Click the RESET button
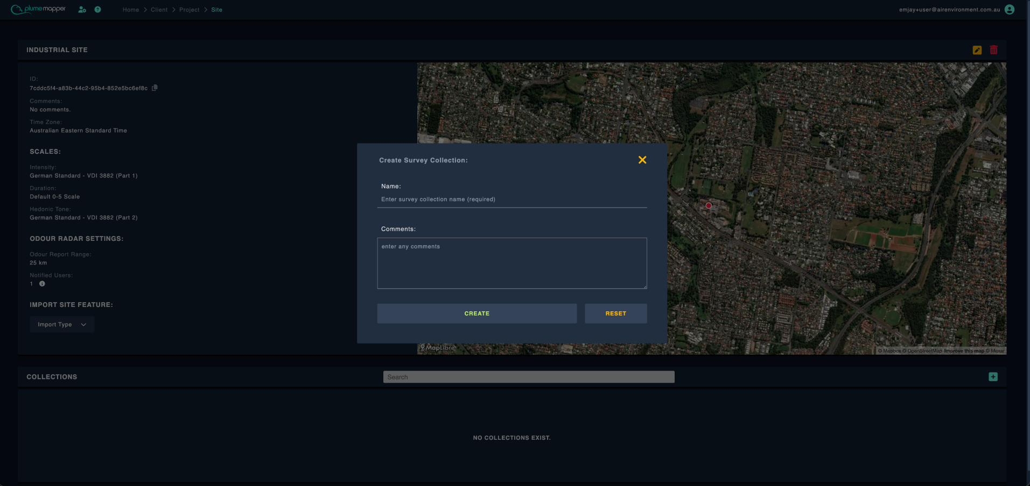Image resolution: width=1030 pixels, height=486 pixels. coord(616,313)
